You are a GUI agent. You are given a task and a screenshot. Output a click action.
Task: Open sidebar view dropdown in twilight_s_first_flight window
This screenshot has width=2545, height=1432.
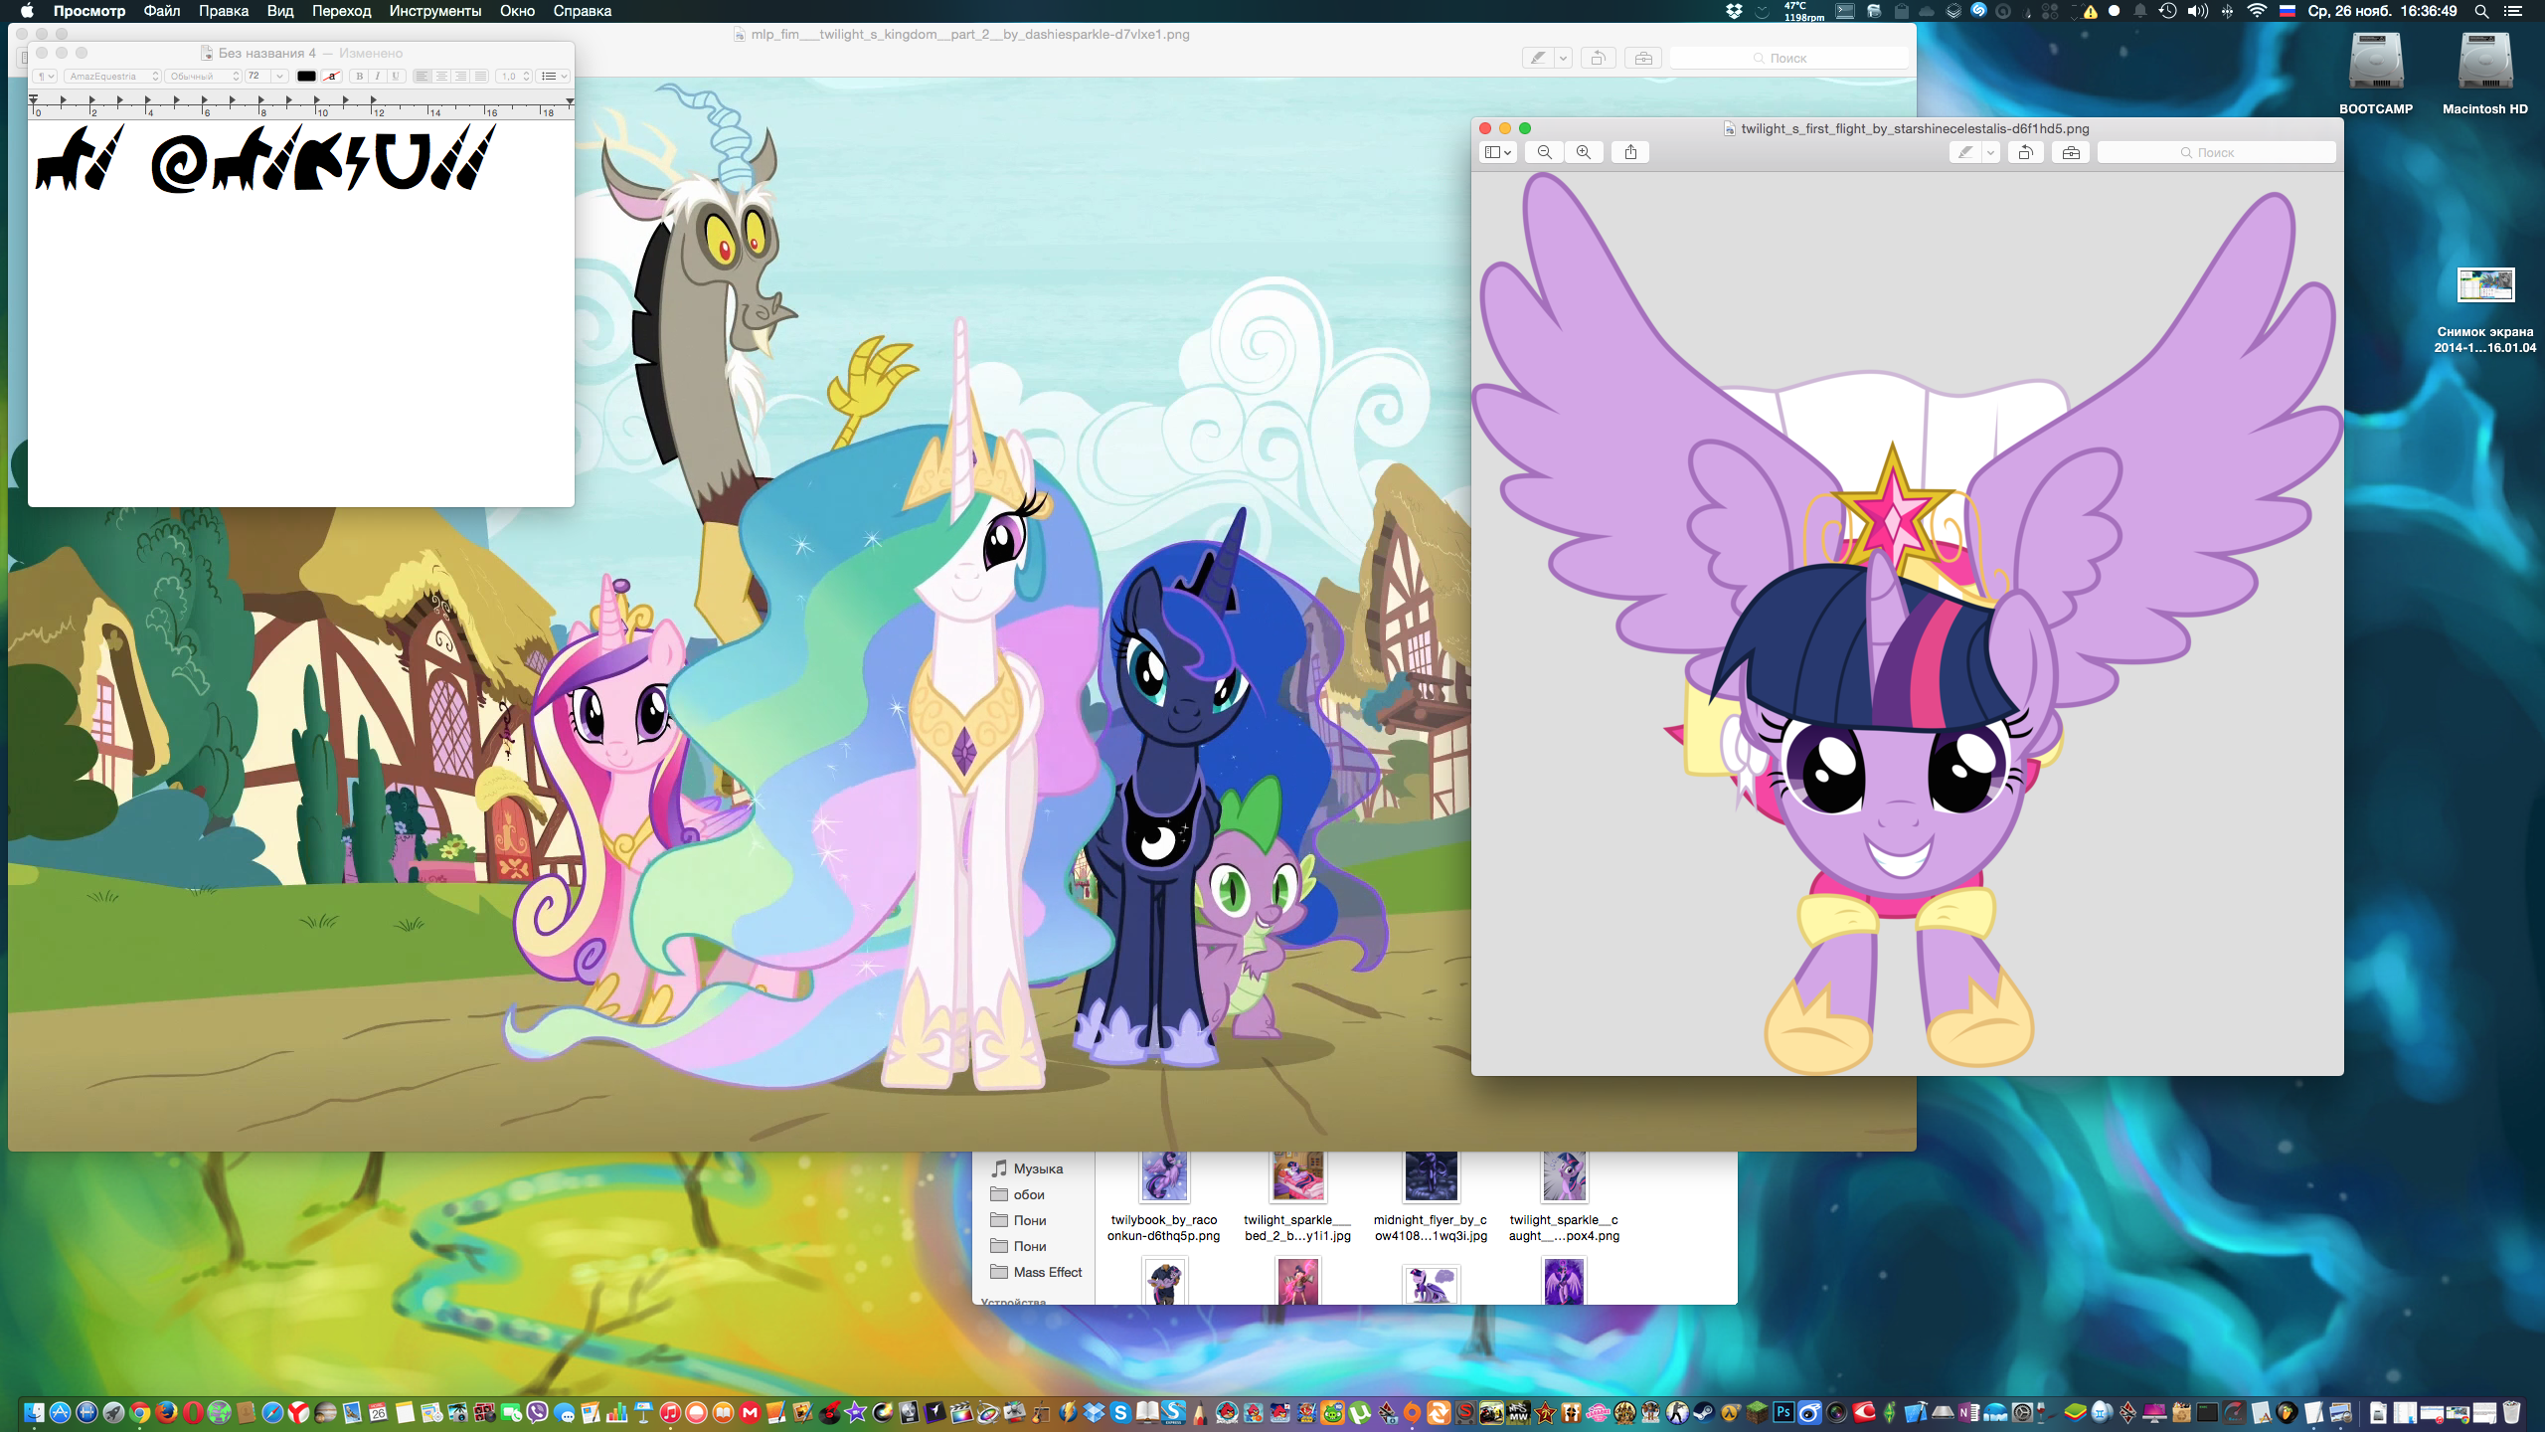click(x=1498, y=152)
